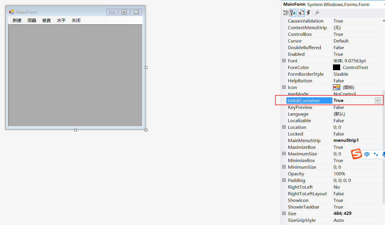Expand the Location property
385x225 pixels.
(x=284, y=127)
